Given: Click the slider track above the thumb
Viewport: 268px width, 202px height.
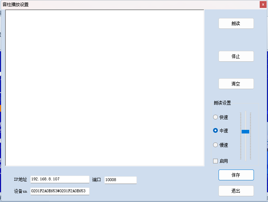Looking at the screenshot, I should pyautogui.click(x=245, y=119).
